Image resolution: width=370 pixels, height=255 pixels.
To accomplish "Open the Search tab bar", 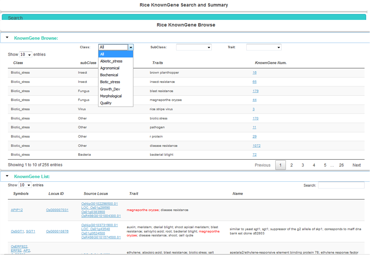I will point(184,17).
